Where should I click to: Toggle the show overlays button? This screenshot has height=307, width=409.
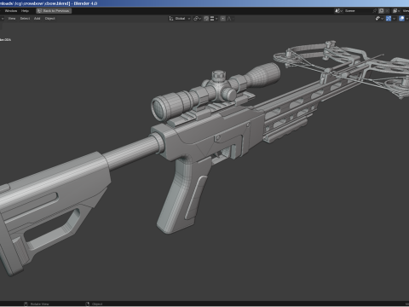click(x=401, y=19)
